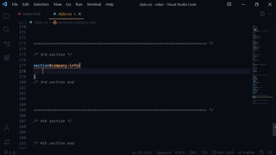
Task: Click the Ln 178, Col 5 status item
Action: click(x=142, y=152)
